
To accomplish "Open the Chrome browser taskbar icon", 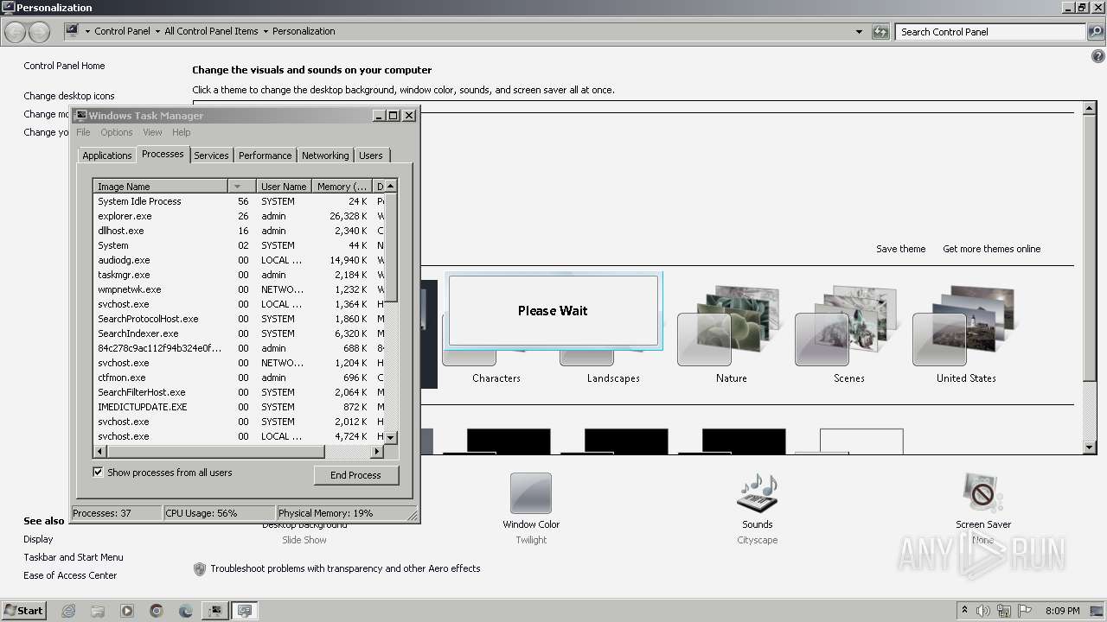I will pyautogui.click(x=157, y=611).
